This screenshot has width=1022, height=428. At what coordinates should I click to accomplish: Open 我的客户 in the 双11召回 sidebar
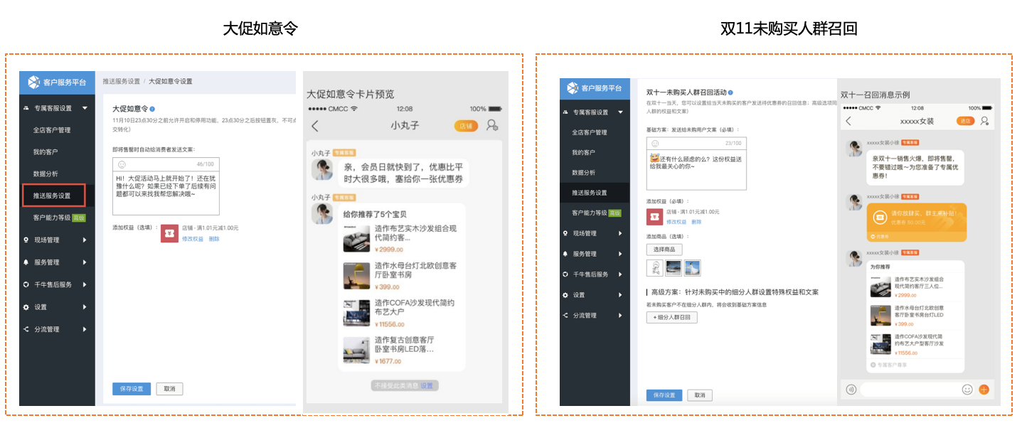click(x=584, y=152)
